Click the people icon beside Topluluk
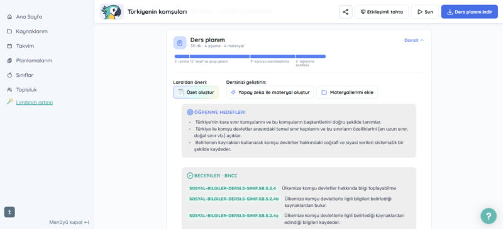Image resolution: width=503 pixels, height=229 pixels. click(9, 89)
